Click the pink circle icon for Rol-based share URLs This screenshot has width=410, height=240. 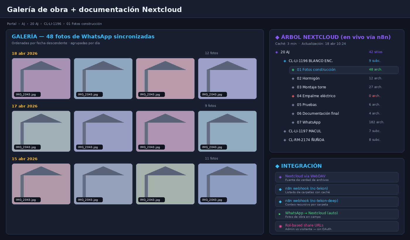tap(280, 226)
